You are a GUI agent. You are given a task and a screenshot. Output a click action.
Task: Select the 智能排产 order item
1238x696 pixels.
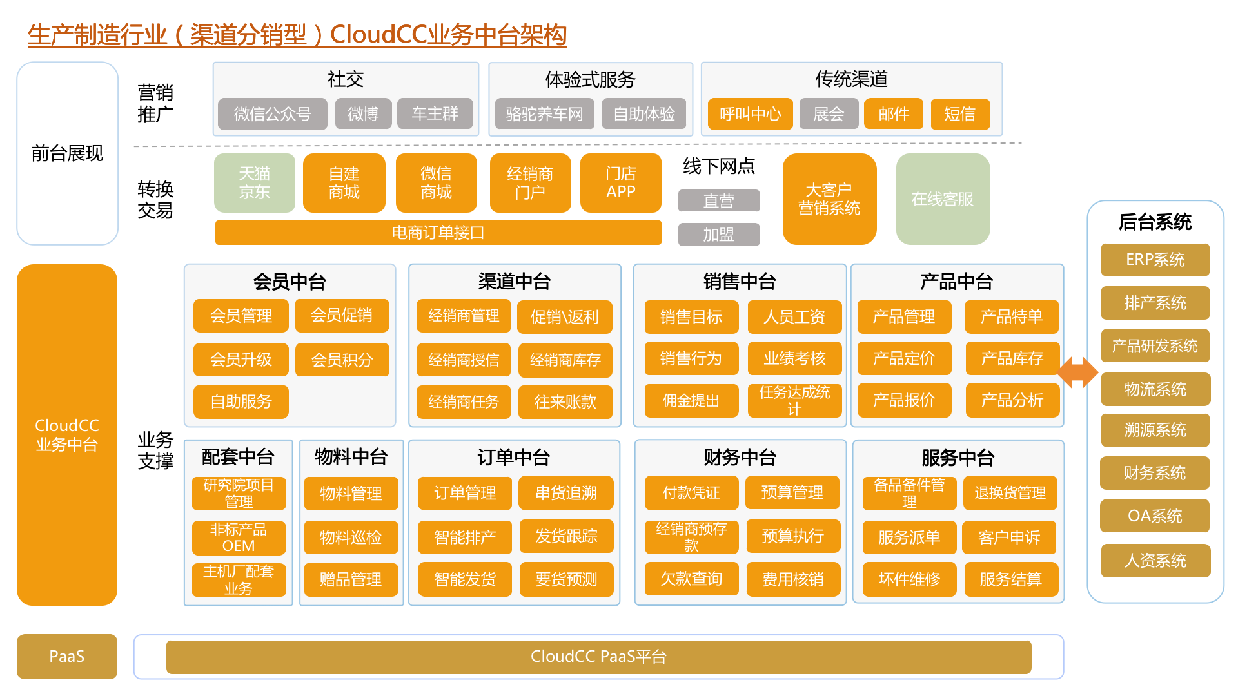pyautogui.click(x=464, y=537)
